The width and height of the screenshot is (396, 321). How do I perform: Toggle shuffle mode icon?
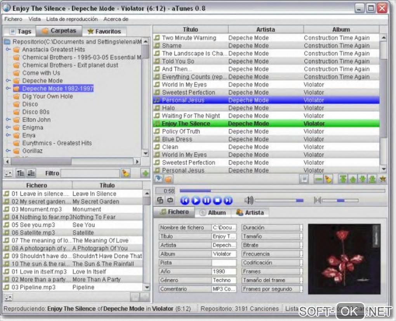click(x=160, y=201)
